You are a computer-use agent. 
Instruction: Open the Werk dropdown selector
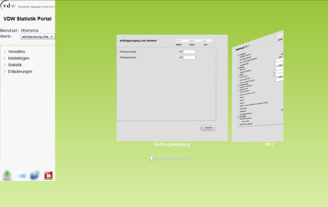click(38, 37)
